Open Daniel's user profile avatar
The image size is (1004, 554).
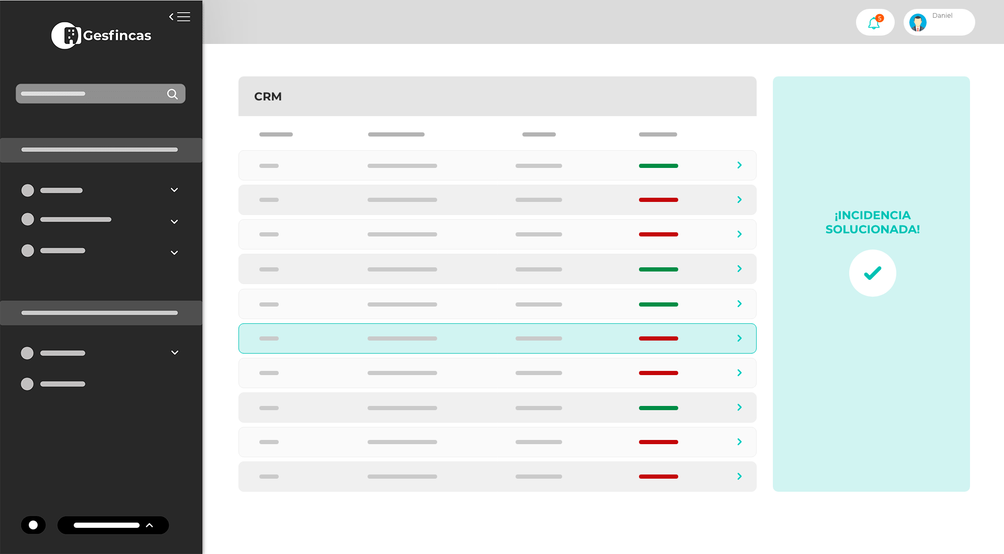(918, 23)
